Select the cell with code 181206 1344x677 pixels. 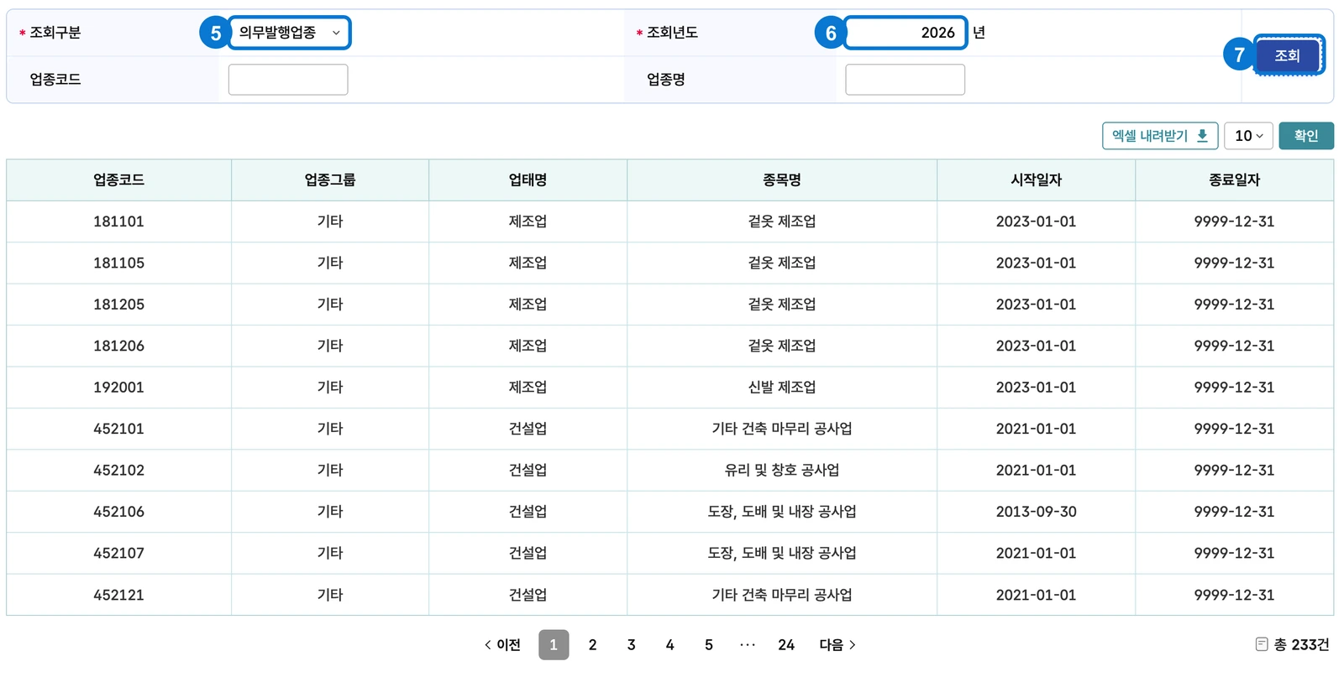point(118,346)
